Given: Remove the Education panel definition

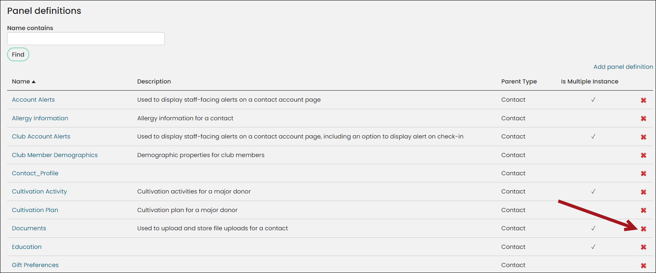Looking at the screenshot, I should (x=643, y=247).
